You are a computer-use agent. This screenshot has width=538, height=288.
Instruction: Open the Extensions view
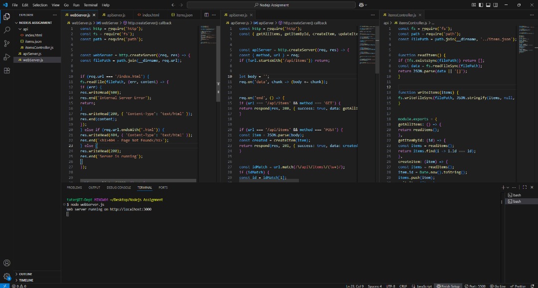6,71
